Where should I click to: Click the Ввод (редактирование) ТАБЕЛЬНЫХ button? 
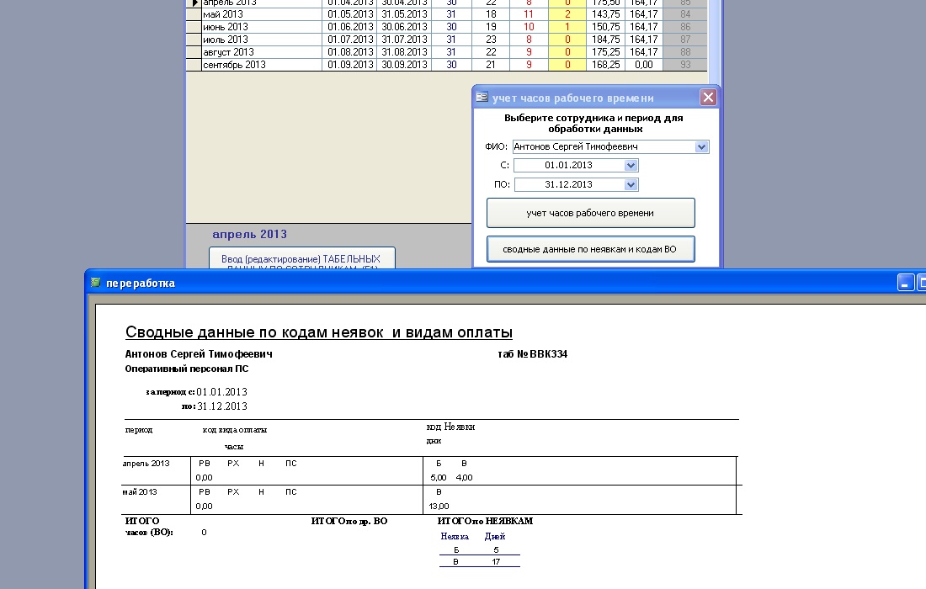[x=301, y=258]
